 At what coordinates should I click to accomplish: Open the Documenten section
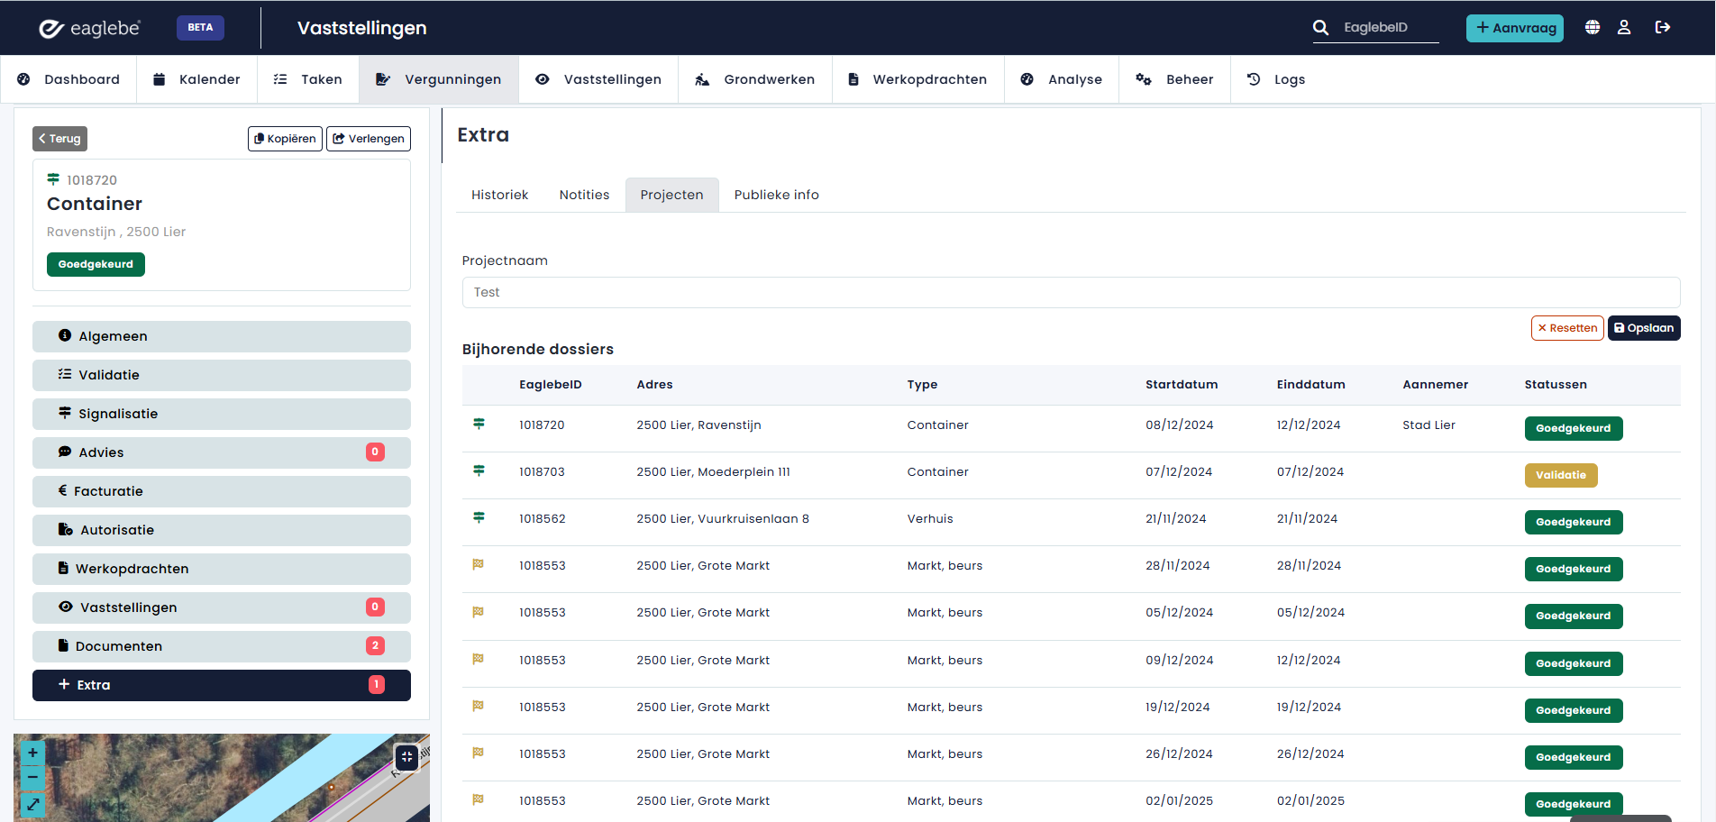[222, 646]
